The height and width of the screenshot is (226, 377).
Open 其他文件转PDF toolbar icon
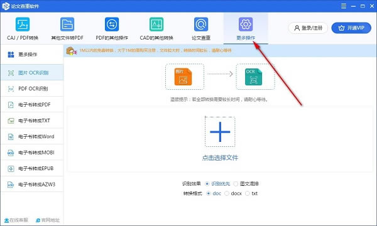(67, 24)
